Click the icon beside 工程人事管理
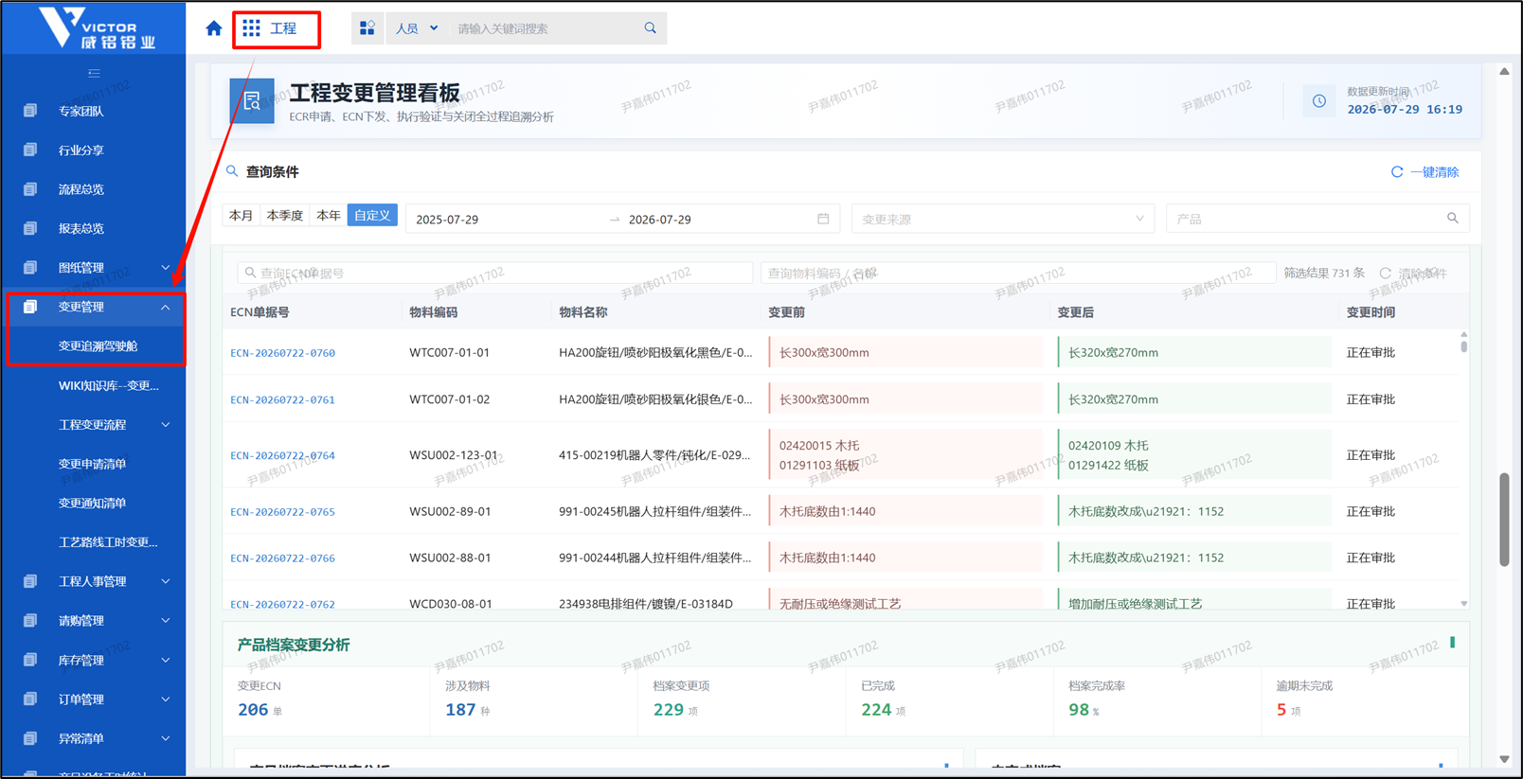 click(30, 581)
